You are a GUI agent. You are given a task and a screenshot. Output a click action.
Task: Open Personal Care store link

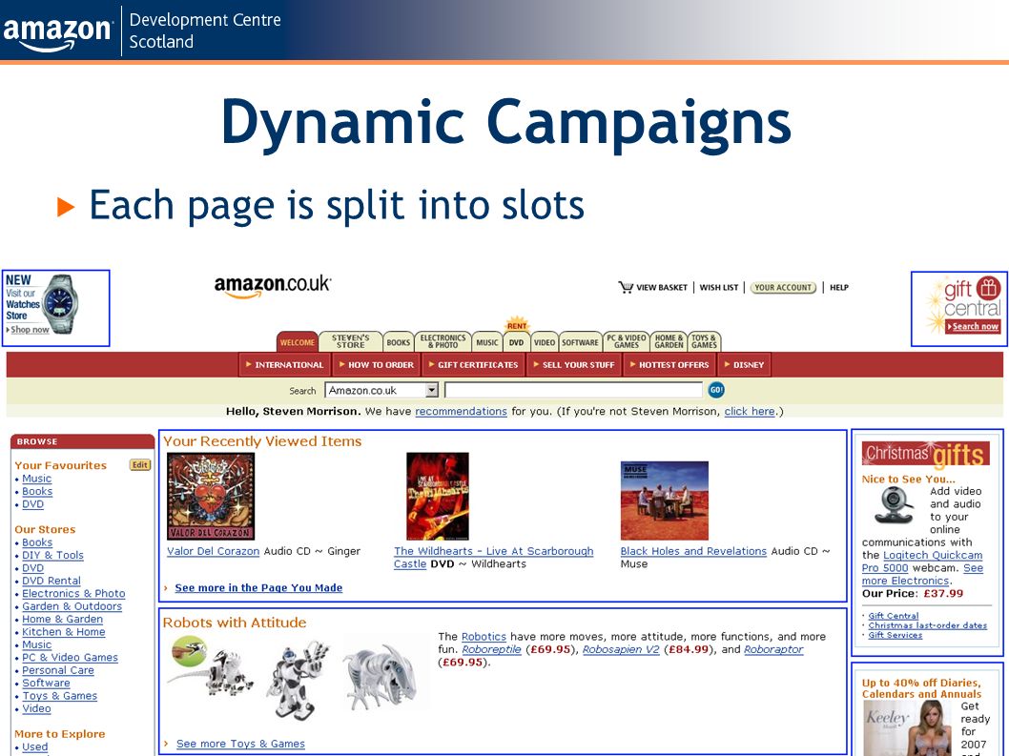pos(58,670)
